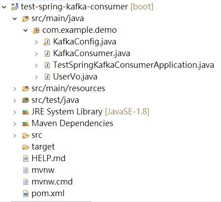Screen dimensions: 221x202
Task: Select the mvnw script file
Action: click(43, 170)
